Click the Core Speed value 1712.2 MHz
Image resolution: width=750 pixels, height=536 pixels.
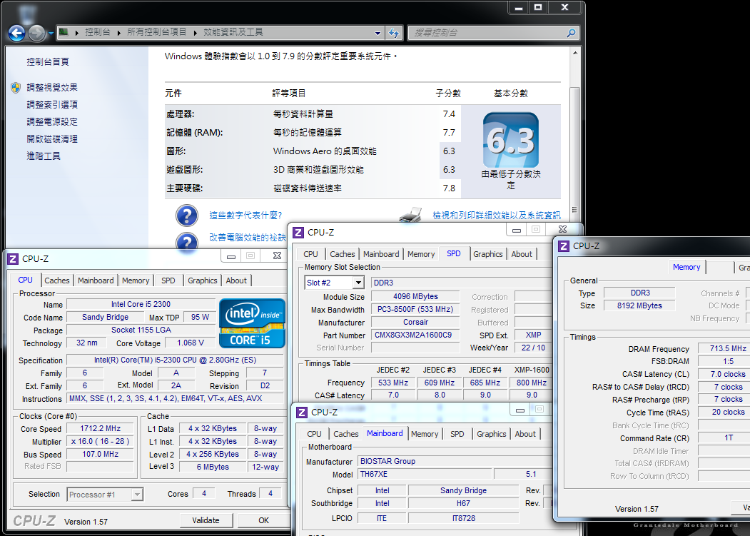pyautogui.click(x=100, y=429)
